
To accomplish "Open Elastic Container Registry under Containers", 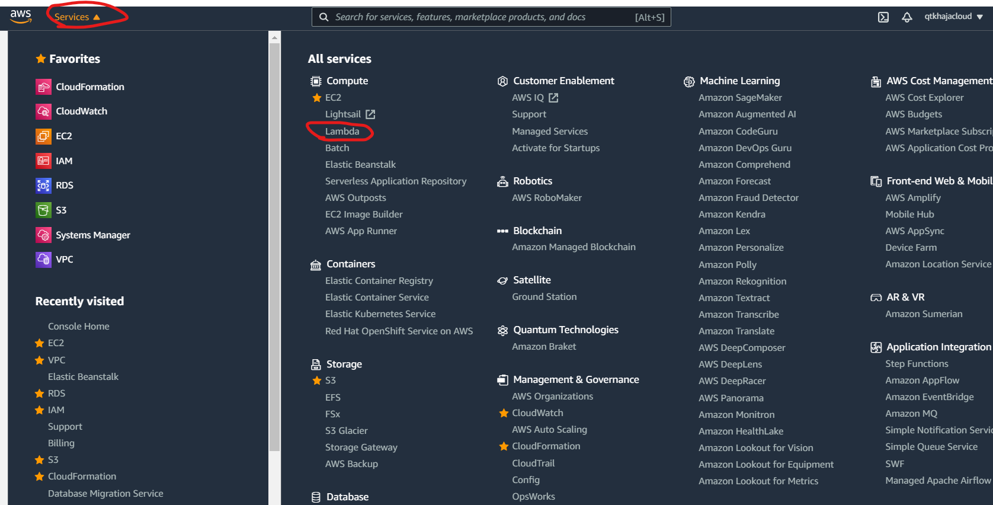I will (379, 281).
